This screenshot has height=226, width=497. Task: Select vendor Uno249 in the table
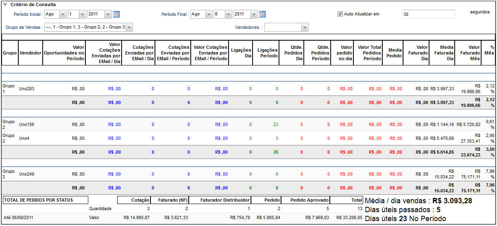pos(26,174)
